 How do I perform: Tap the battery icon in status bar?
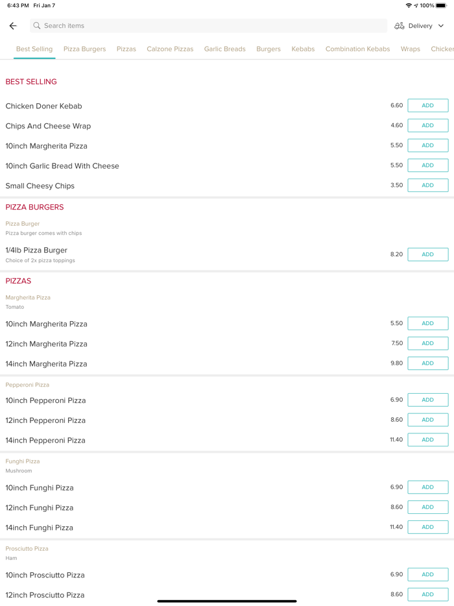(x=441, y=5)
